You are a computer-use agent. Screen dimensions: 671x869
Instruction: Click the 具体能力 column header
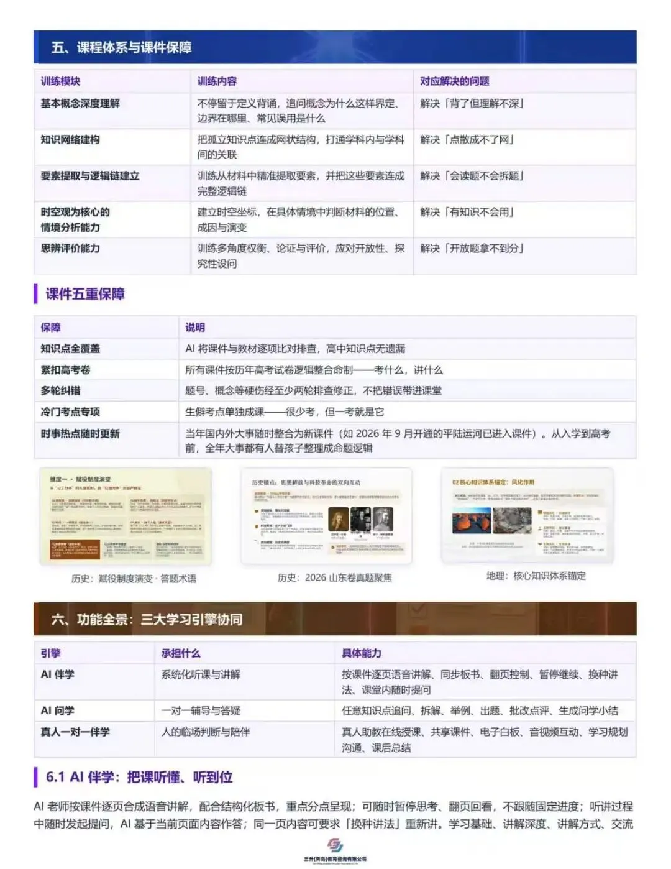pyautogui.click(x=362, y=653)
